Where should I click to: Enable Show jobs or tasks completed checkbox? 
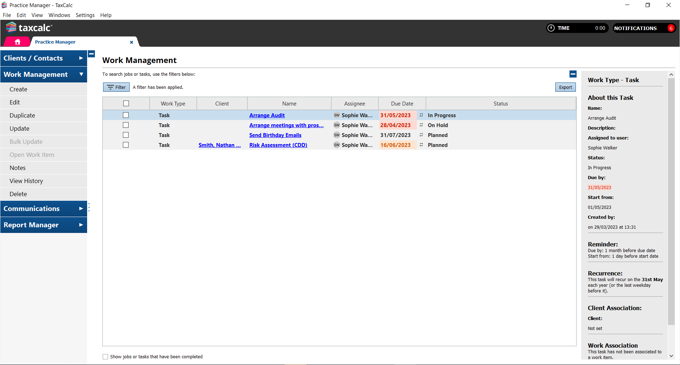105,357
